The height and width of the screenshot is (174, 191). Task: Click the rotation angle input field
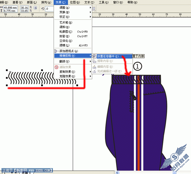click(49, 9)
